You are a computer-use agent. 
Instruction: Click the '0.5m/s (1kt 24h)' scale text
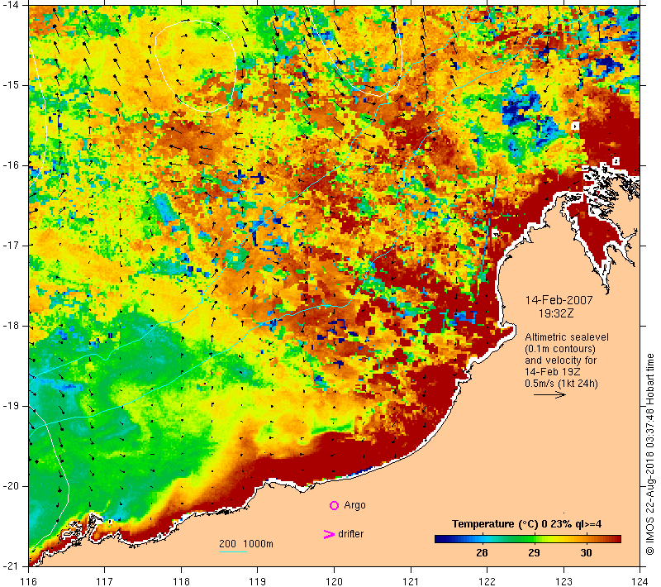click(561, 384)
